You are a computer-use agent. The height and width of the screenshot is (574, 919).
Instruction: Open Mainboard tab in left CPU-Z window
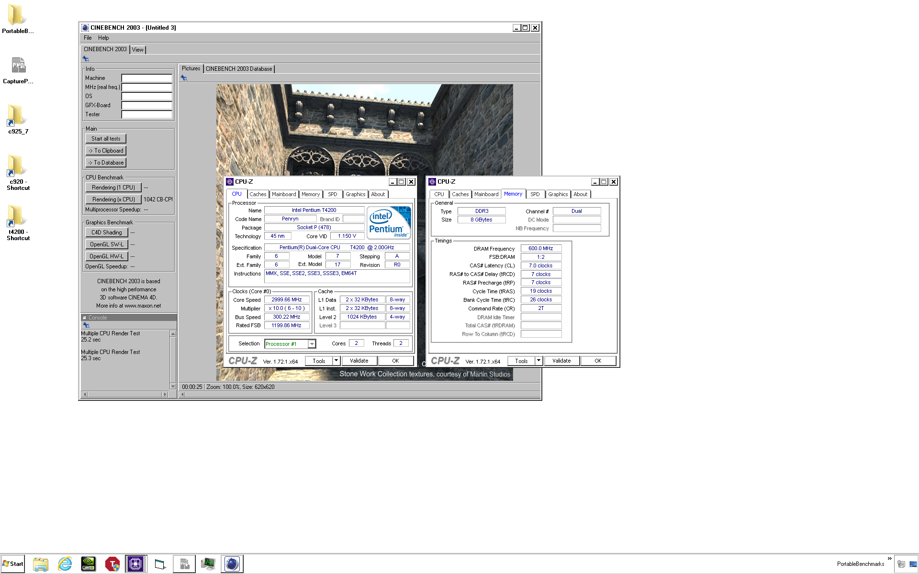pos(284,194)
